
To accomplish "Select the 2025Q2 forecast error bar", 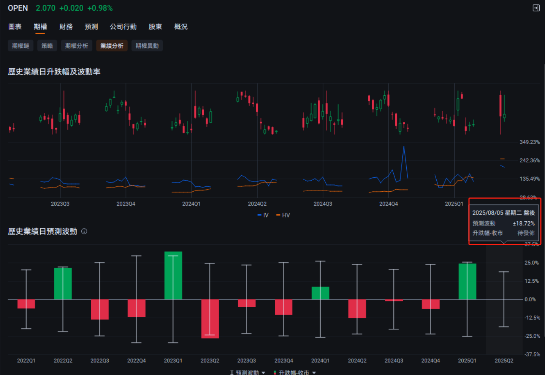I will (504, 299).
